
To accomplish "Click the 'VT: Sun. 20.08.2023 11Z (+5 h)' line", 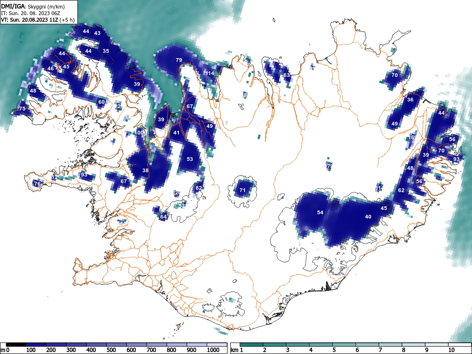I will click(x=38, y=20).
